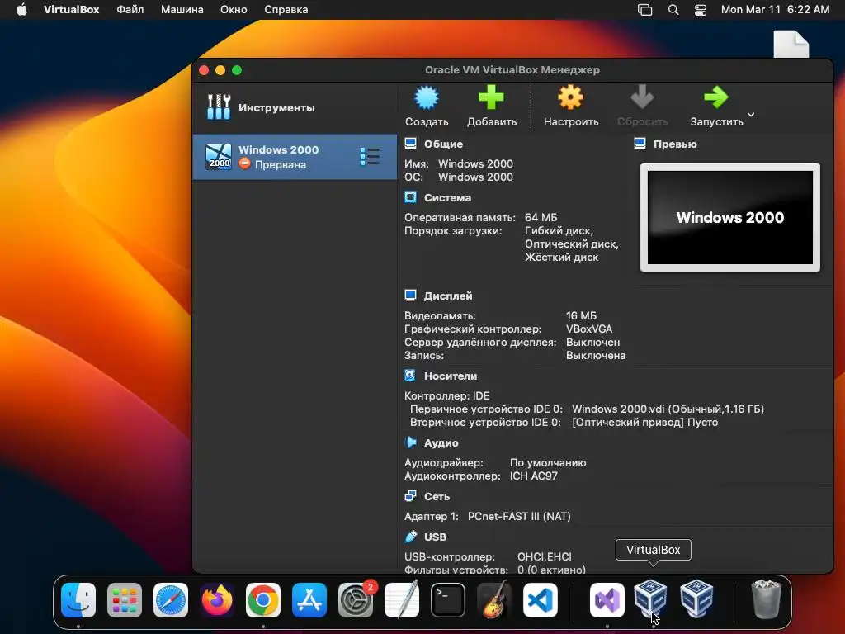Click the Windows 2000.vdi storage entry
The image size is (845, 634).
[x=668, y=409]
